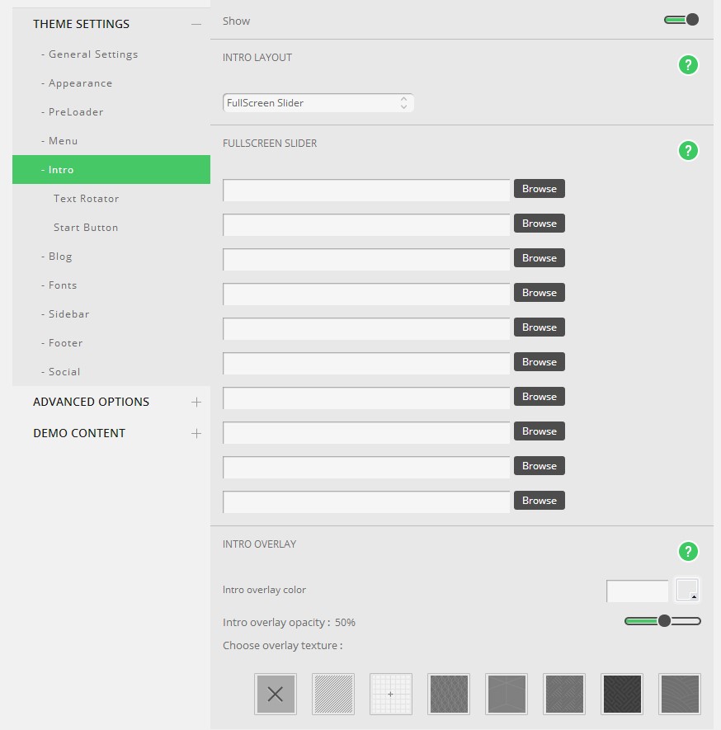Pick the grid with plus overlay texture
This screenshot has height=730, width=721.
[391, 694]
